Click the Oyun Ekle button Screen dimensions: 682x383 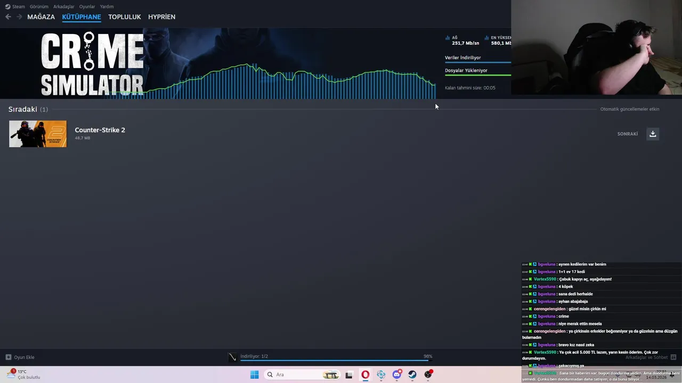point(20,357)
